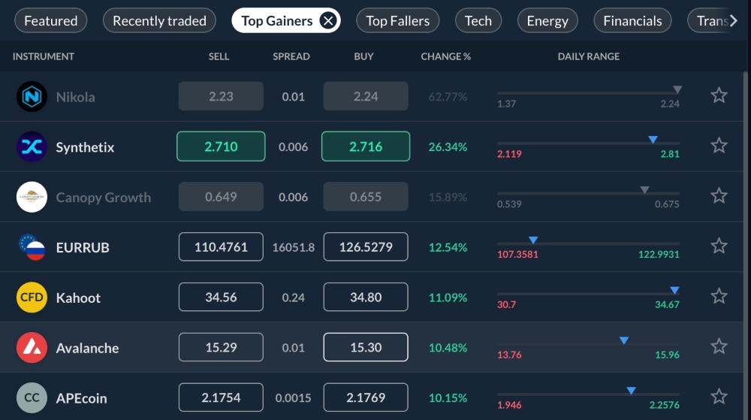
Task: Click the Kahoot daily range marker
Action: coord(674,290)
